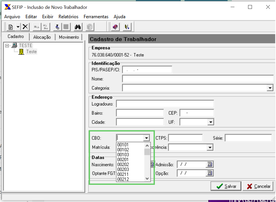Toggle the CBO combo box arrow
Viewport: 276px width, 202px height.
tap(146, 138)
